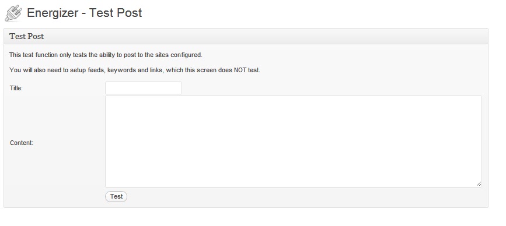
Task: Click the Title: label
Action: click(x=16, y=88)
